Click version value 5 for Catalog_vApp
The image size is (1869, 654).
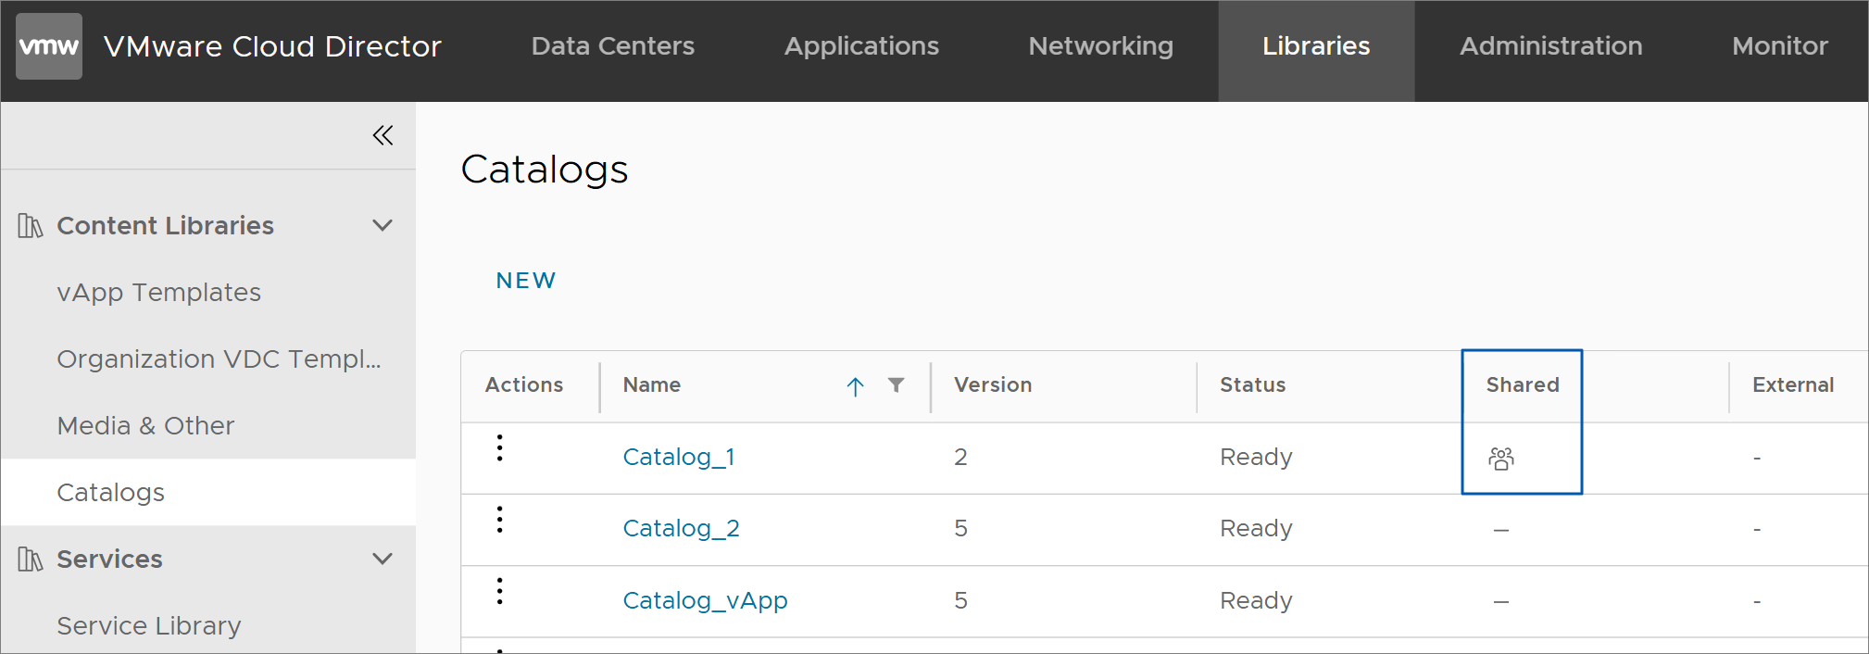pyautogui.click(x=960, y=600)
